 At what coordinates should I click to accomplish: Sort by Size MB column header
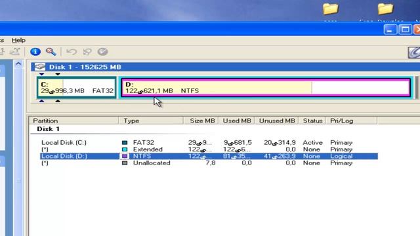(x=201, y=121)
